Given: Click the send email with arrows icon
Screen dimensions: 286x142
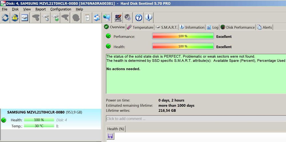Looking at the screenshot, I should 97,18.
